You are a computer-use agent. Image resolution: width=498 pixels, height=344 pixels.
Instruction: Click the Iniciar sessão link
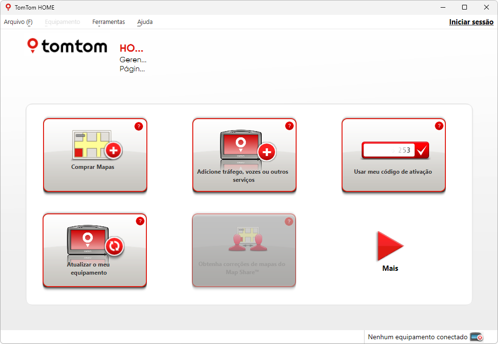click(471, 22)
